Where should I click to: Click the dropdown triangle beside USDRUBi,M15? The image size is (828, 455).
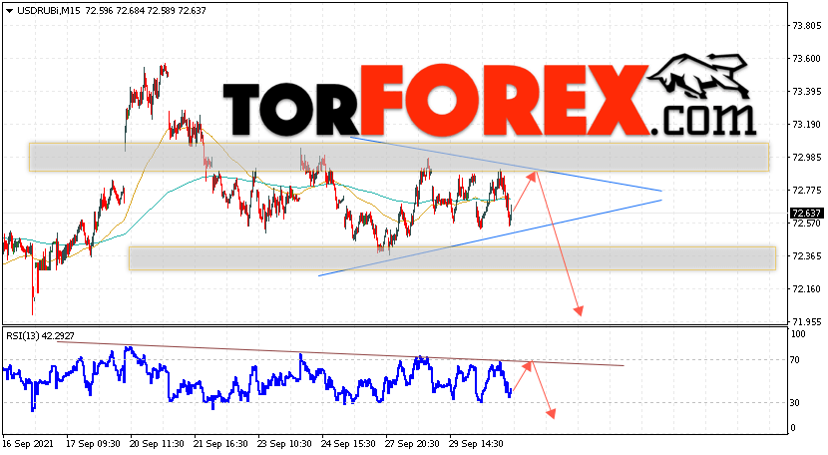click(x=10, y=11)
